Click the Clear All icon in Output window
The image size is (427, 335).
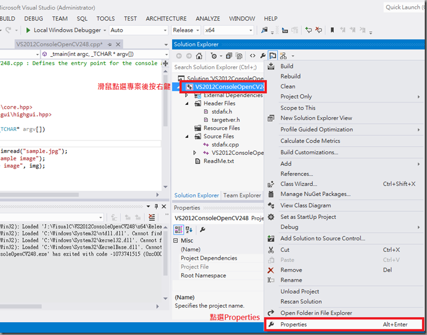(x=152, y=217)
